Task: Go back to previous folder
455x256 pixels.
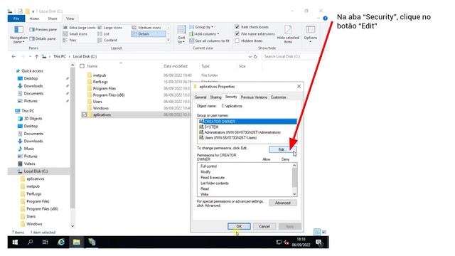Action: point(14,57)
